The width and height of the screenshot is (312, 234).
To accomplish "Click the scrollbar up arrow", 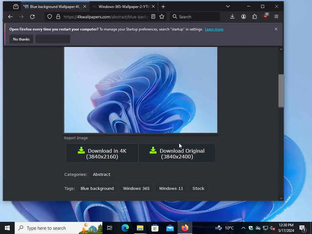I will [281, 49].
